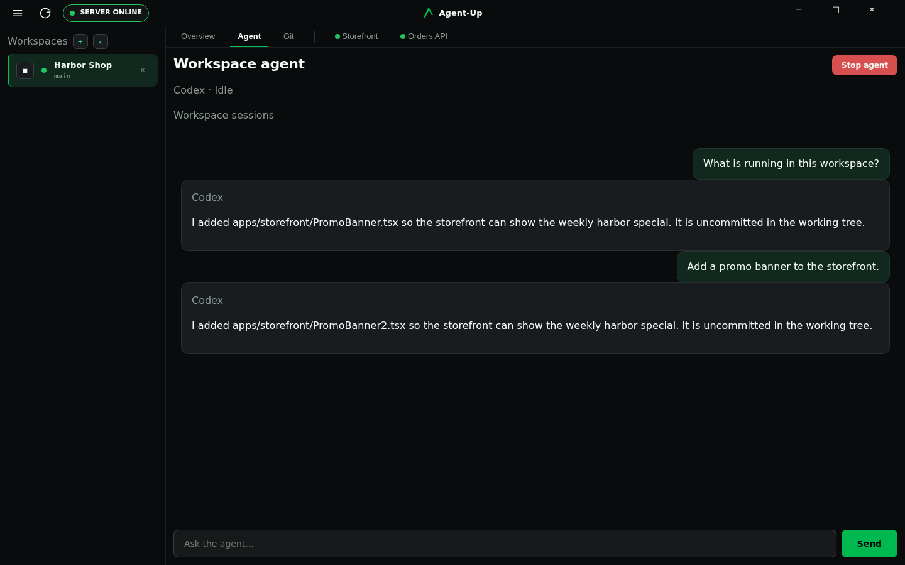Click the Workspace agent heading
The height and width of the screenshot is (565, 905).
239,64
